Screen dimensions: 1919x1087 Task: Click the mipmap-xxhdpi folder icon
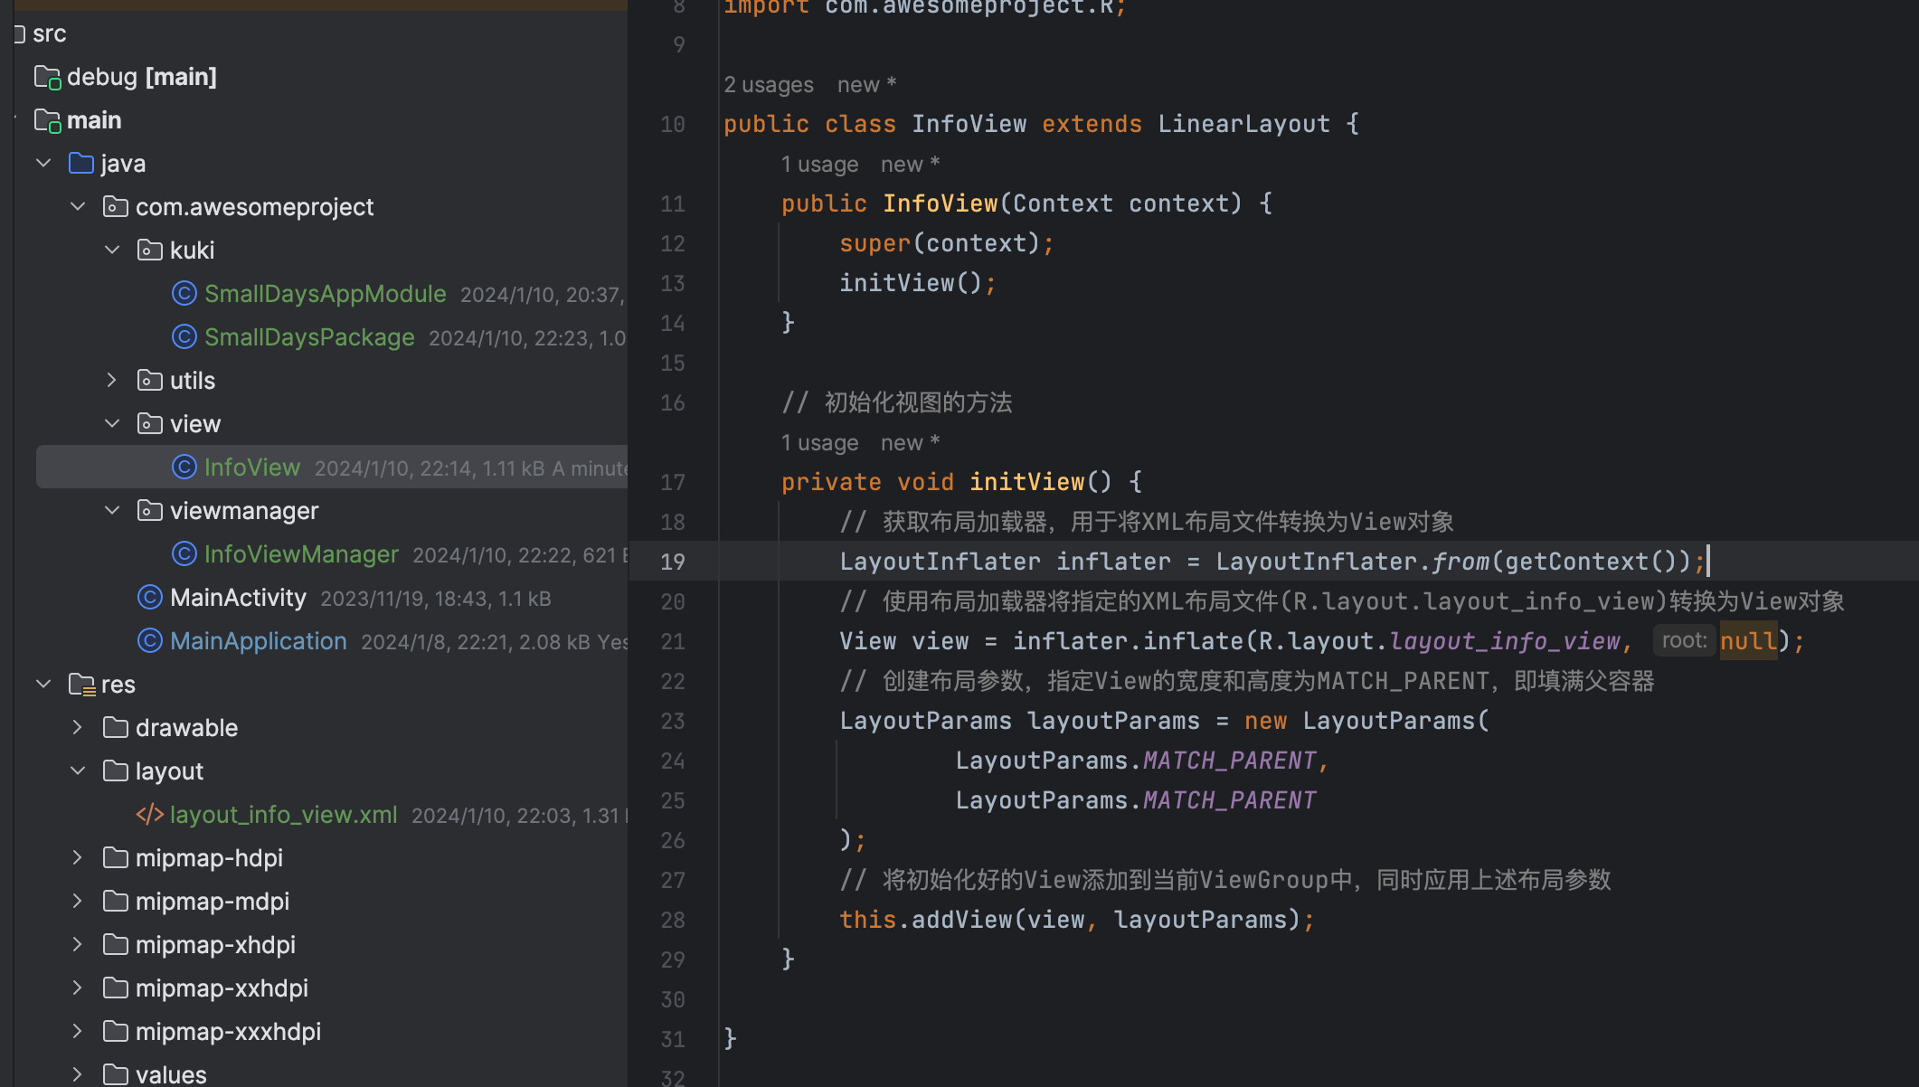[116, 988]
